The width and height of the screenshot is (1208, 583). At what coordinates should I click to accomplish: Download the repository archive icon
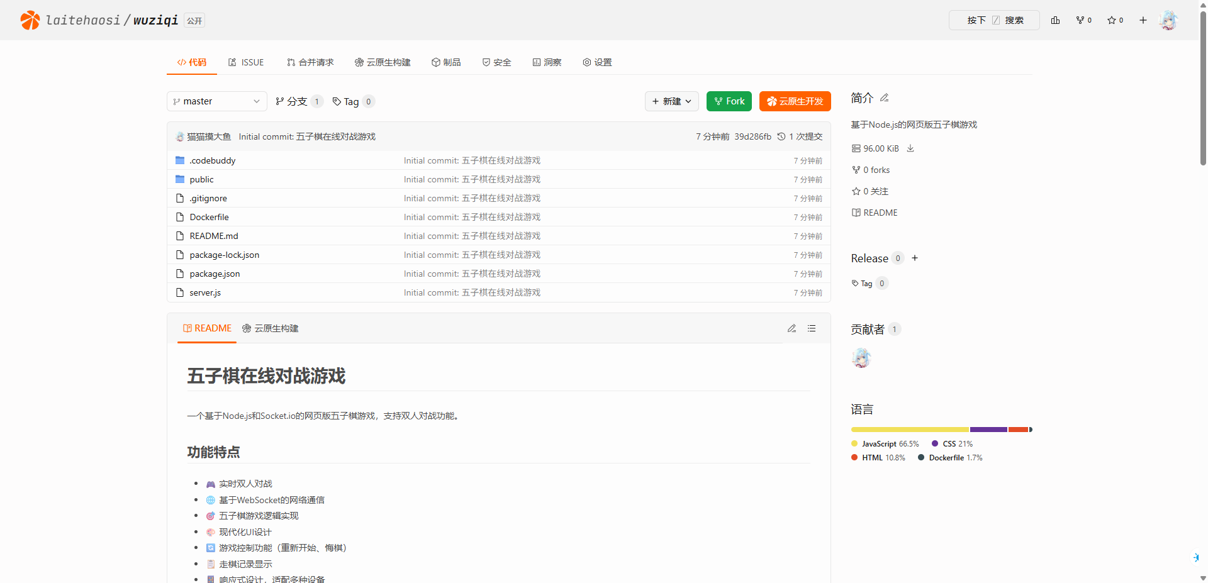(910, 148)
